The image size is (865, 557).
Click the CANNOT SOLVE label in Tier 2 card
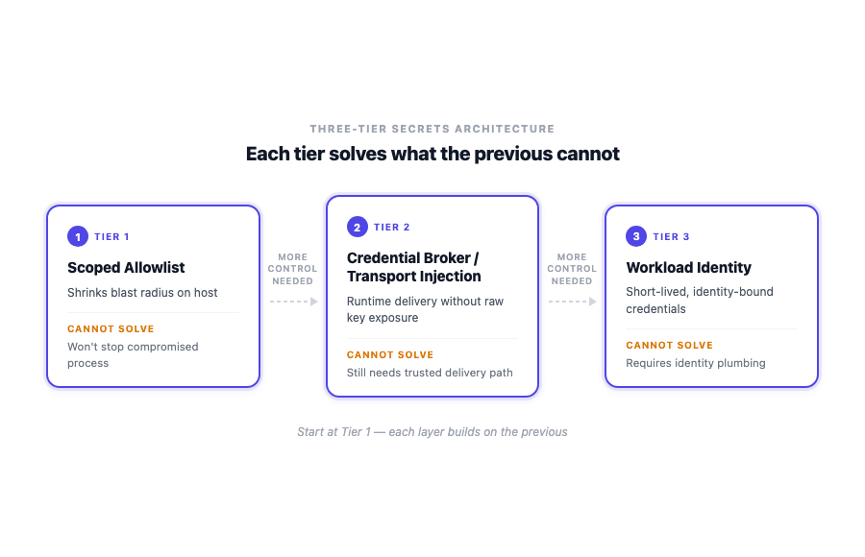pyautogui.click(x=390, y=354)
